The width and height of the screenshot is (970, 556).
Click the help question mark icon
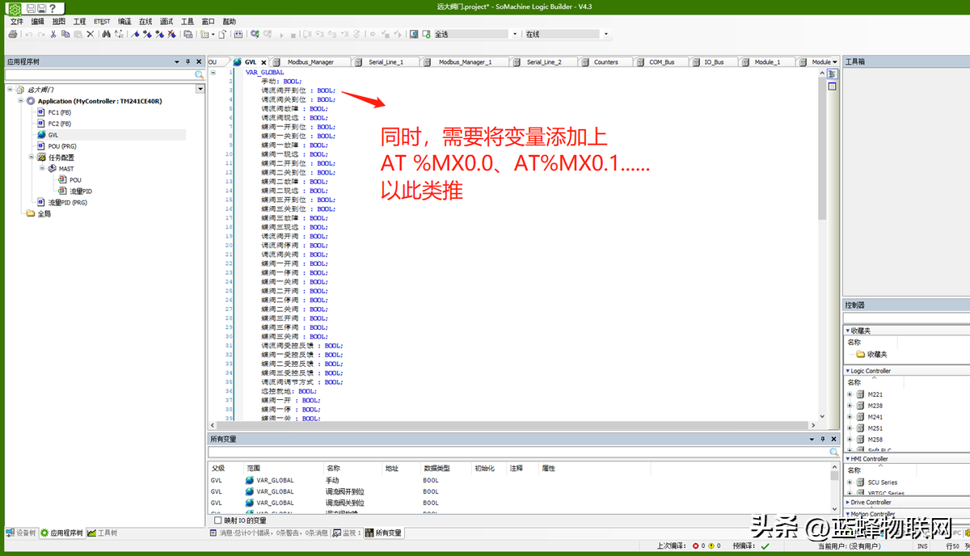52,8
